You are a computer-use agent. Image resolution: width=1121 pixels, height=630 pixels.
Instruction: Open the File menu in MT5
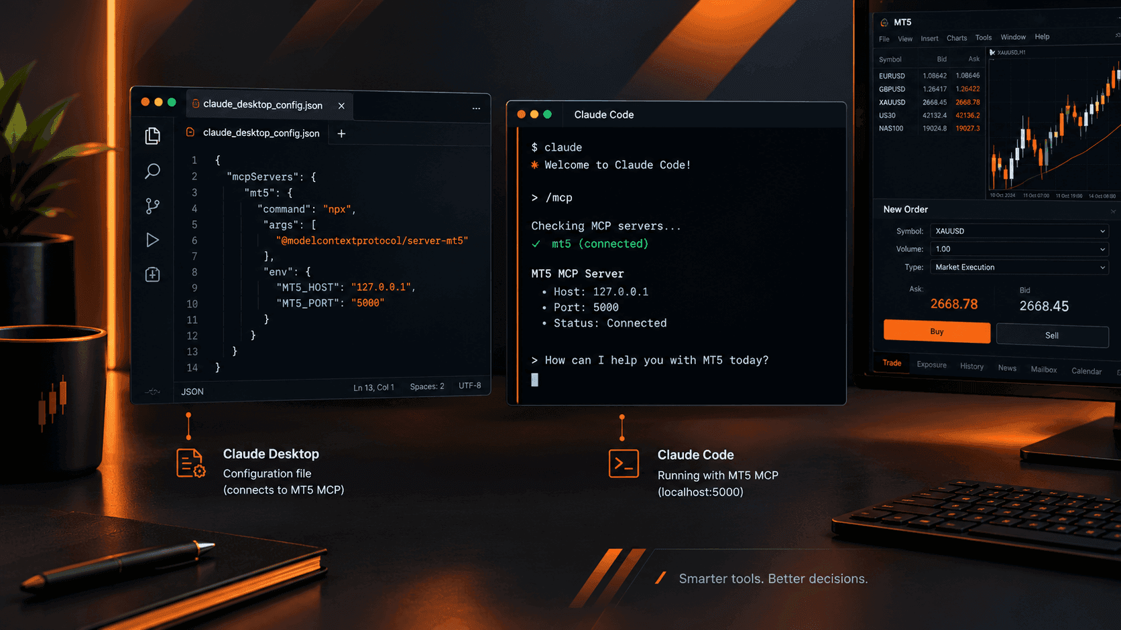click(x=884, y=40)
